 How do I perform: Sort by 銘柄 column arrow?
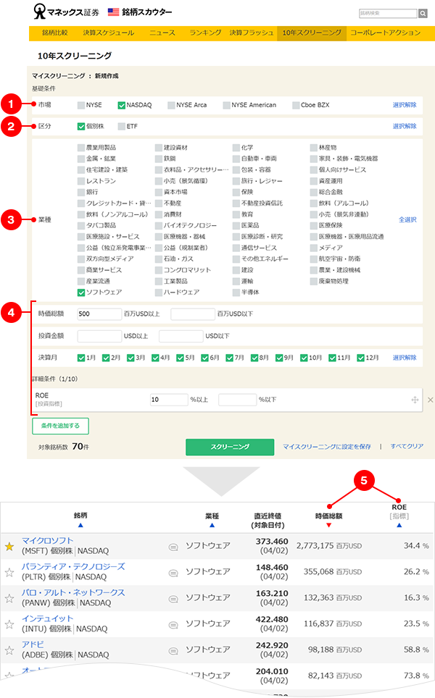click(x=80, y=525)
